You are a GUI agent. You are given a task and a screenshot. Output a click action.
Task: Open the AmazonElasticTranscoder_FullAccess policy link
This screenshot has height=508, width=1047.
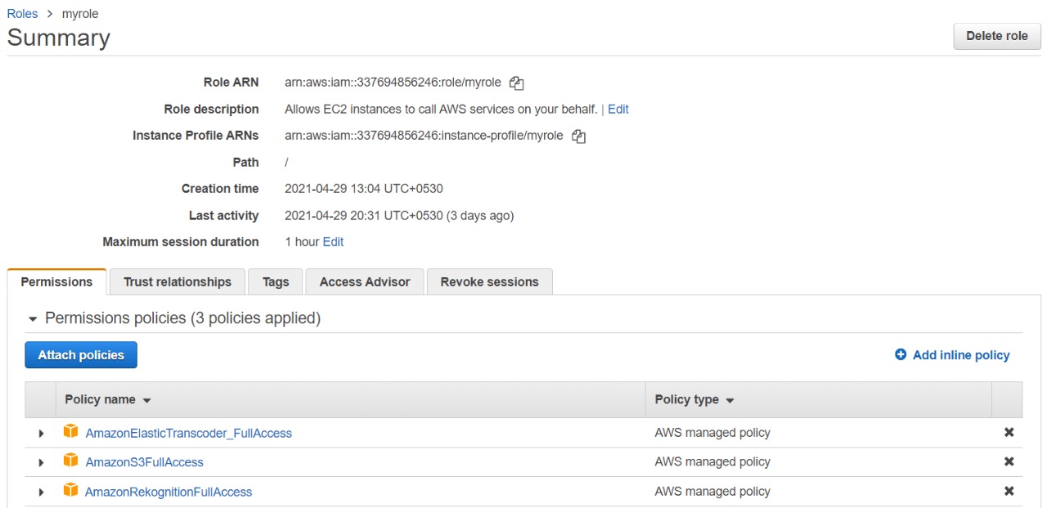[189, 433]
